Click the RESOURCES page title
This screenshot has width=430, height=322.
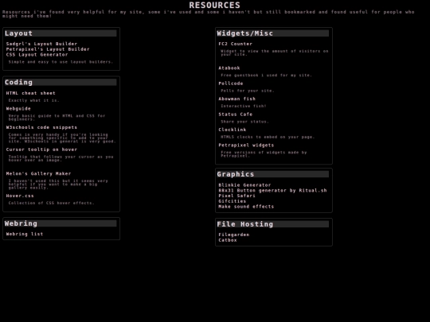[215, 6]
